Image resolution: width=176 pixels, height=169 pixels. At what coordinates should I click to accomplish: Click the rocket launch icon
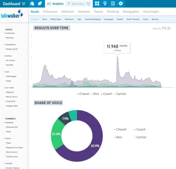[40, 4]
